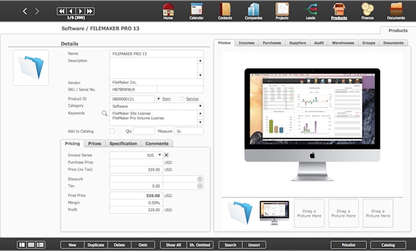The height and width of the screenshot is (251, 416).
Task: Open the Invoice Series dropdown
Action: click(x=160, y=155)
